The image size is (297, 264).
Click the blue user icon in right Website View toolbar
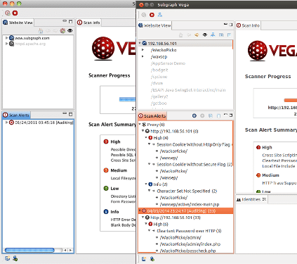point(213,35)
